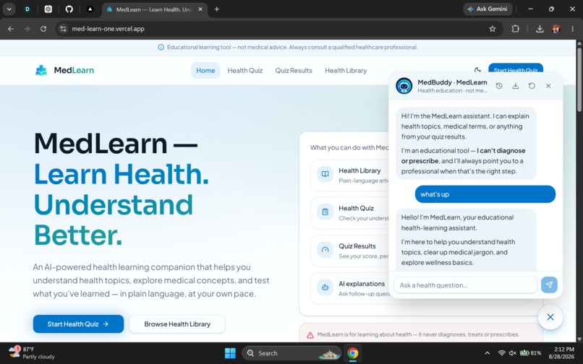The height and width of the screenshot is (364, 583).
Task: Click Browse Health Library button
Action: tap(177, 324)
